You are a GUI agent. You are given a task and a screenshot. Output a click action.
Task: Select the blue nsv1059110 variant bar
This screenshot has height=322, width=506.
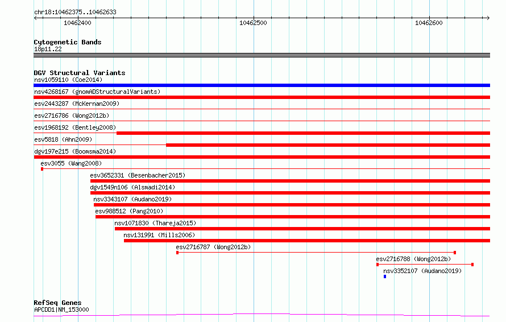coord(262,85)
